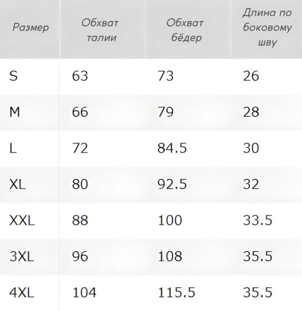Image resolution: width=302 pixels, height=311 pixels.
Task: Select hip value 79 in M row
Action: pos(166,112)
